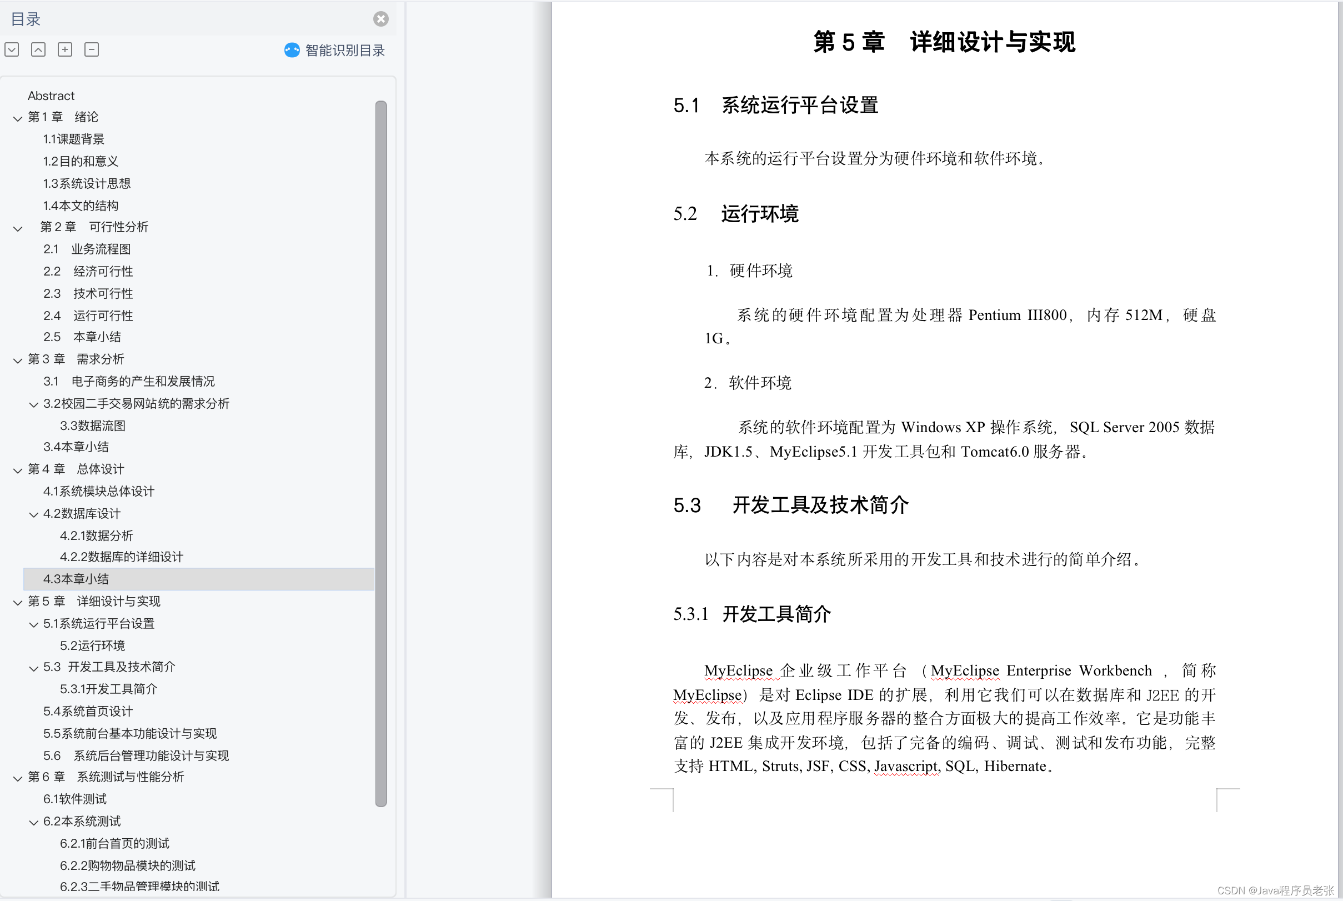This screenshot has height=901, width=1343.
Task: Click heading 5.3 开发工具及技术简介 in document
Action: (x=791, y=505)
